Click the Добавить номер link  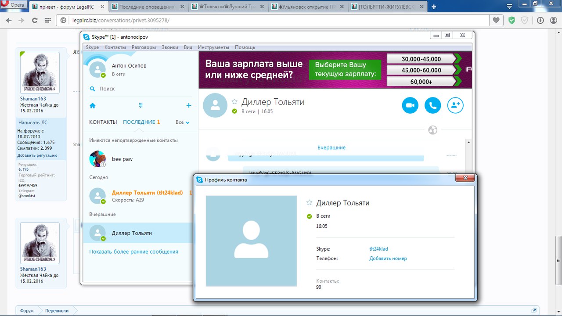(x=388, y=259)
